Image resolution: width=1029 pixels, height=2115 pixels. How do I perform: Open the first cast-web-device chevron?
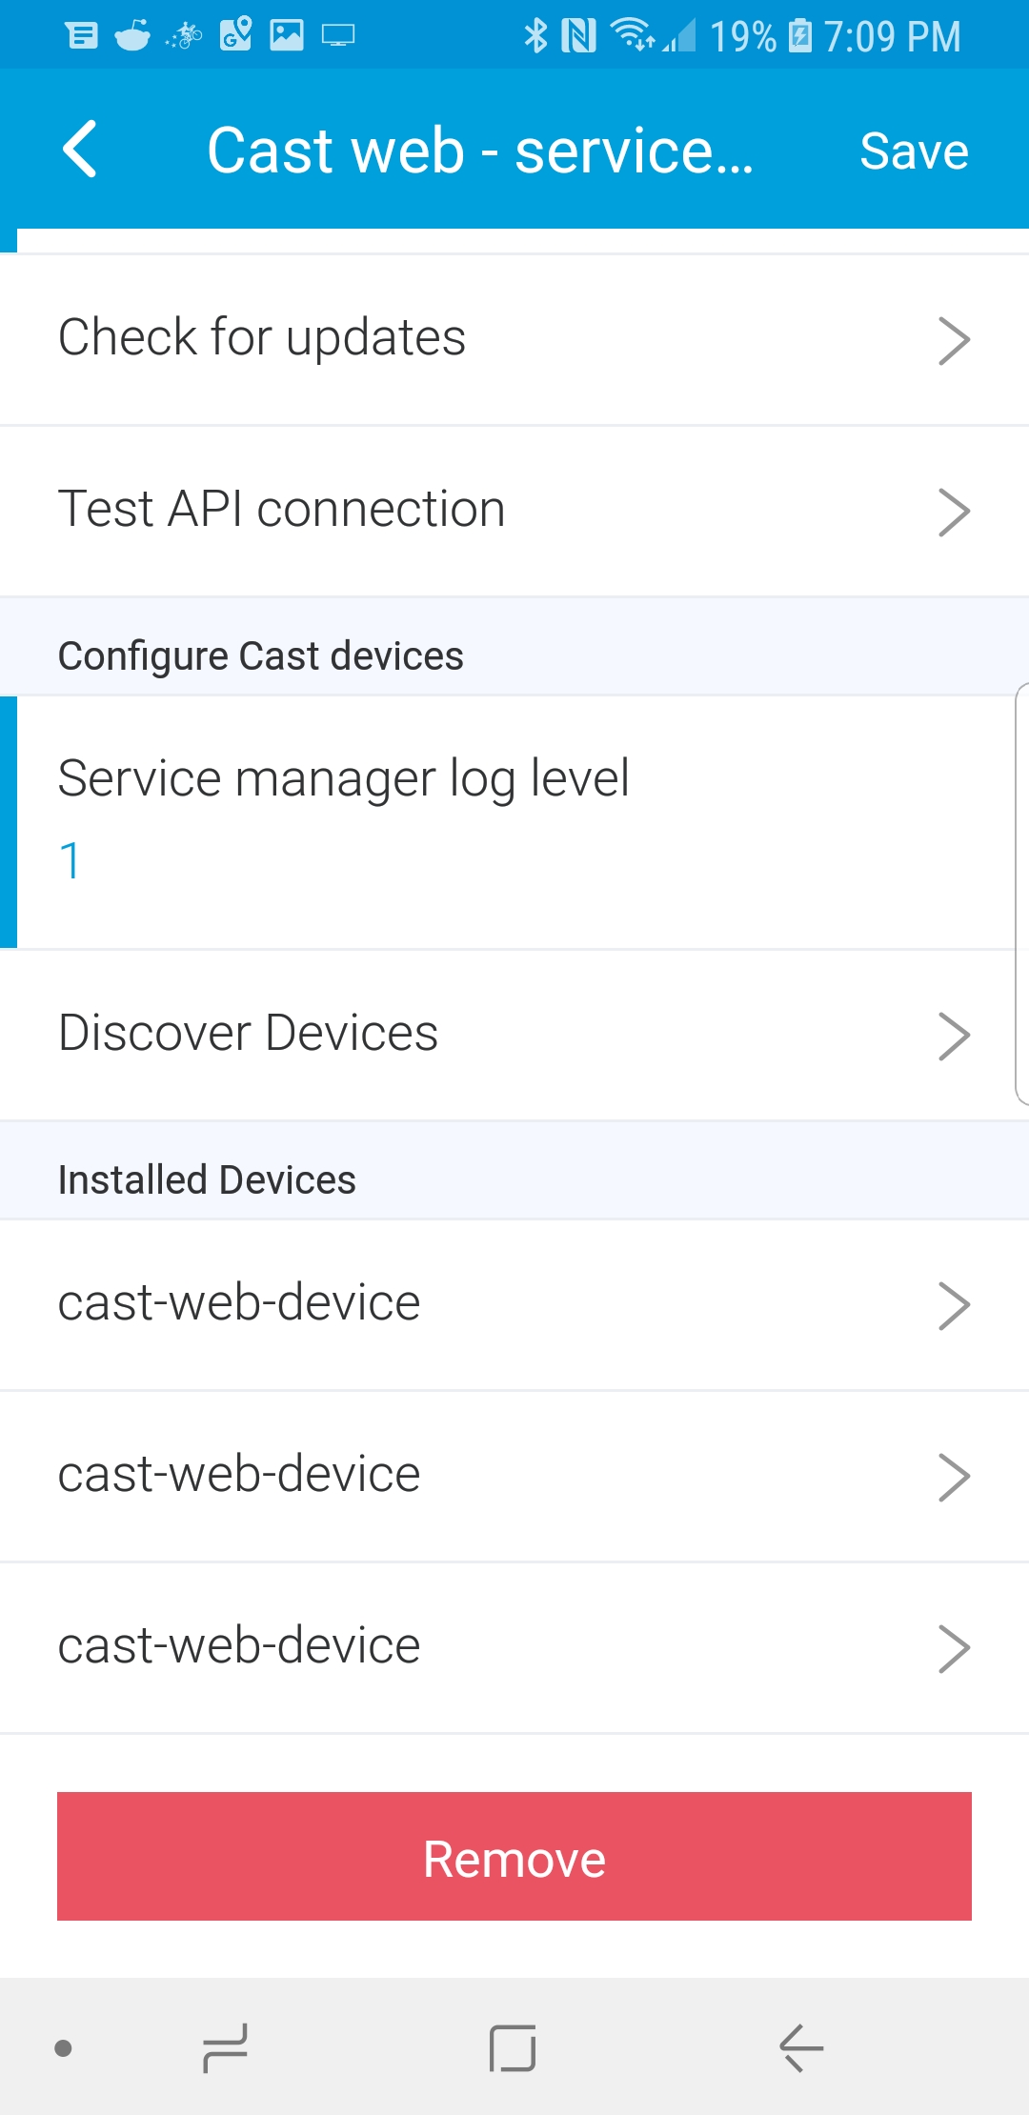(954, 1305)
